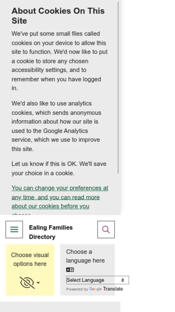Click the Google Translate link

point(113,289)
